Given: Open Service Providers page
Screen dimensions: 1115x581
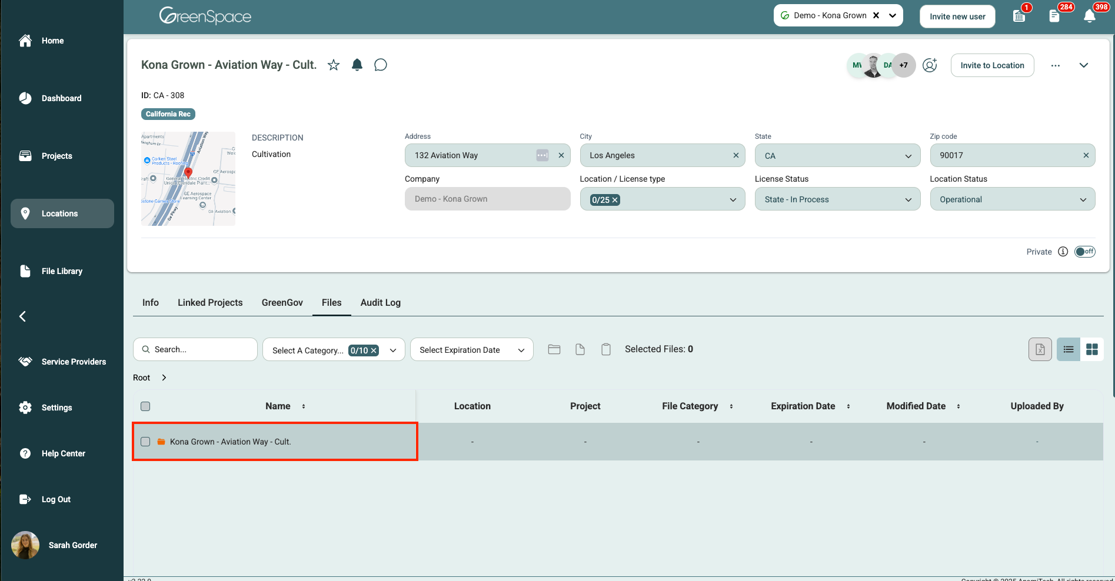Looking at the screenshot, I should (62, 362).
